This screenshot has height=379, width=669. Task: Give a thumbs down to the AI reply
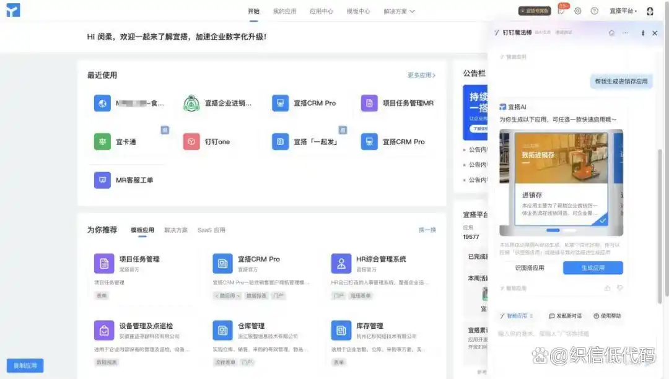[x=619, y=288]
